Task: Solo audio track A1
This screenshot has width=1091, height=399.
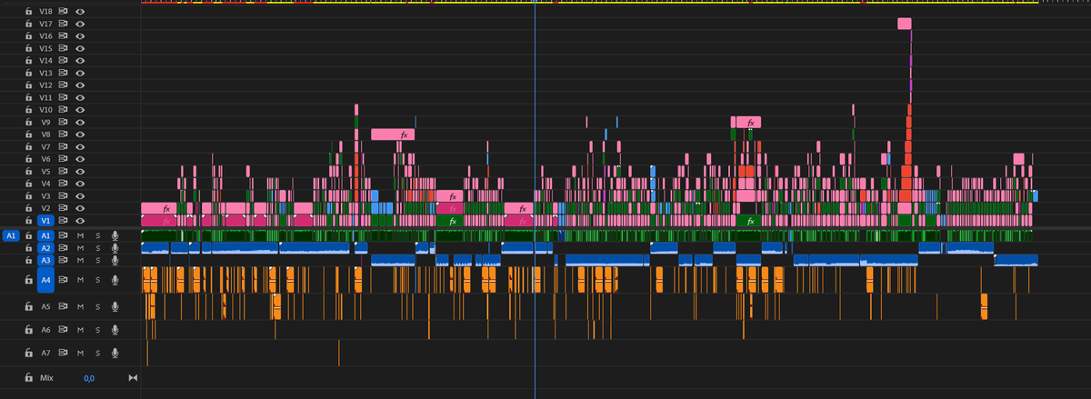Action: [98, 235]
